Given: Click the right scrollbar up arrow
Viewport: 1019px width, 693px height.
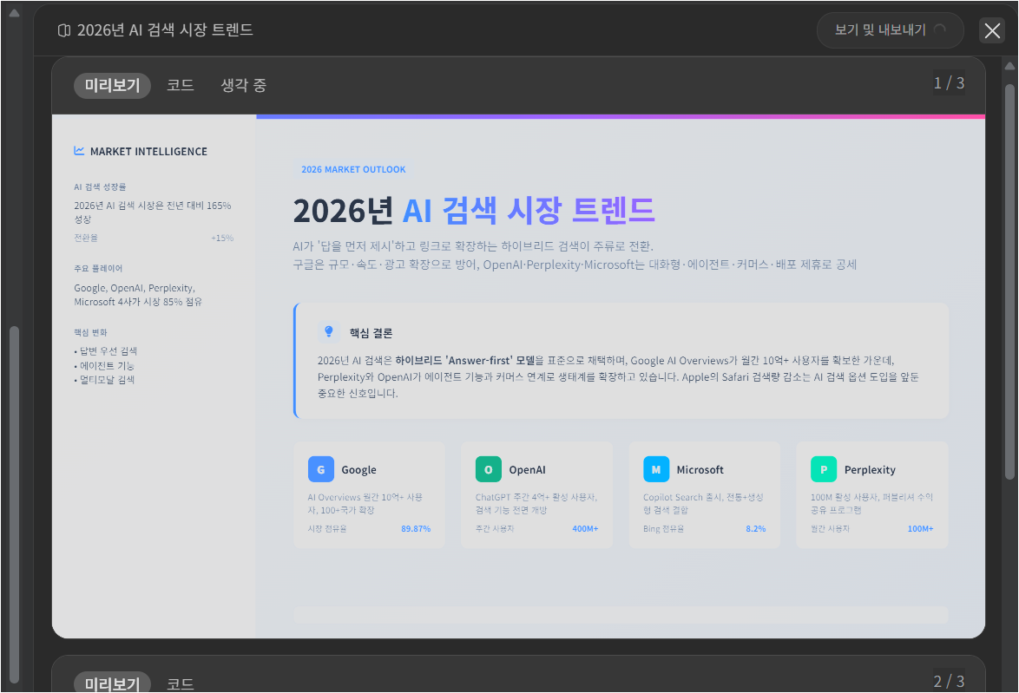Looking at the screenshot, I should 1010,66.
